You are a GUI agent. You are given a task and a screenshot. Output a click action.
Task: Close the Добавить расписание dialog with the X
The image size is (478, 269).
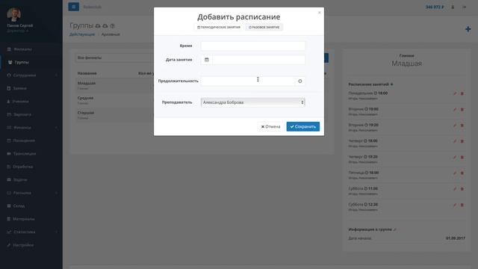point(319,13)
